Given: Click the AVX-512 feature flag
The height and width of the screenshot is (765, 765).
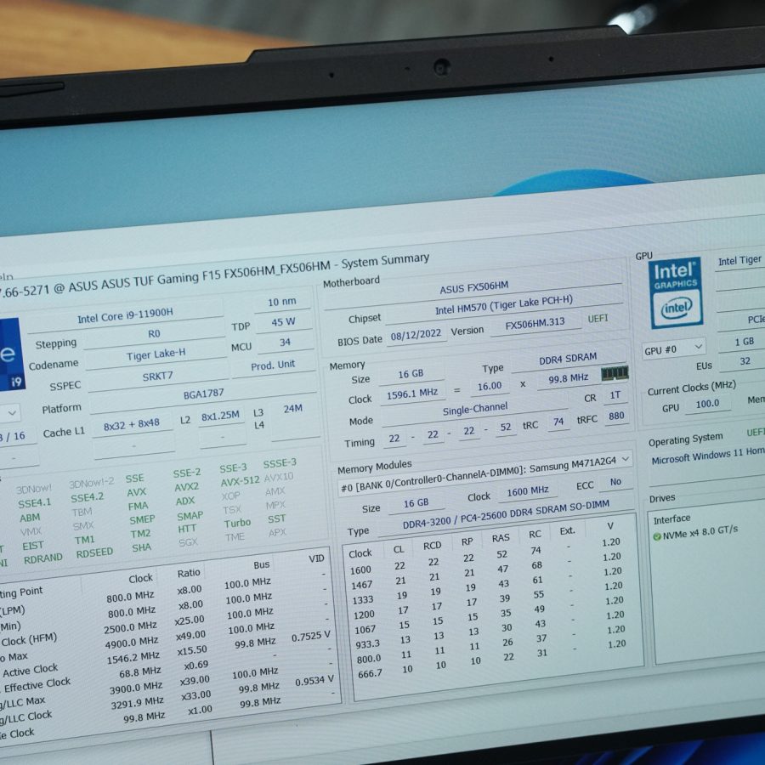Looking at the screenshot, I should [240, 482].
